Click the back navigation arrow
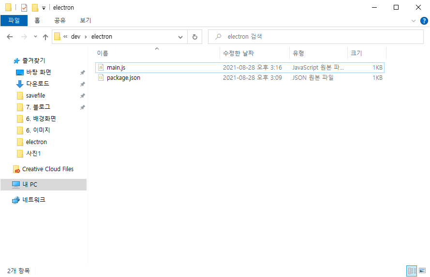This screenshot has width=430, height=277. tap(10, 37)
